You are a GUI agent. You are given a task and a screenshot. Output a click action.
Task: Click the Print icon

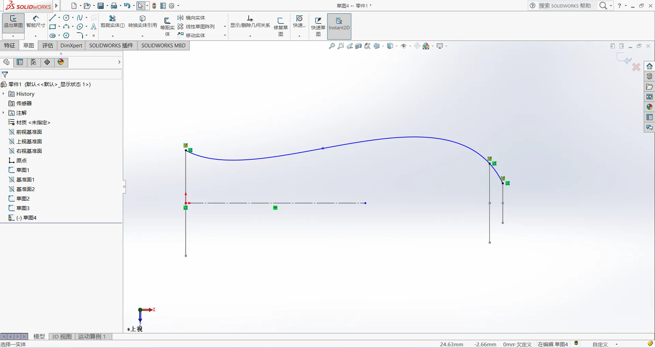[114, 6]
